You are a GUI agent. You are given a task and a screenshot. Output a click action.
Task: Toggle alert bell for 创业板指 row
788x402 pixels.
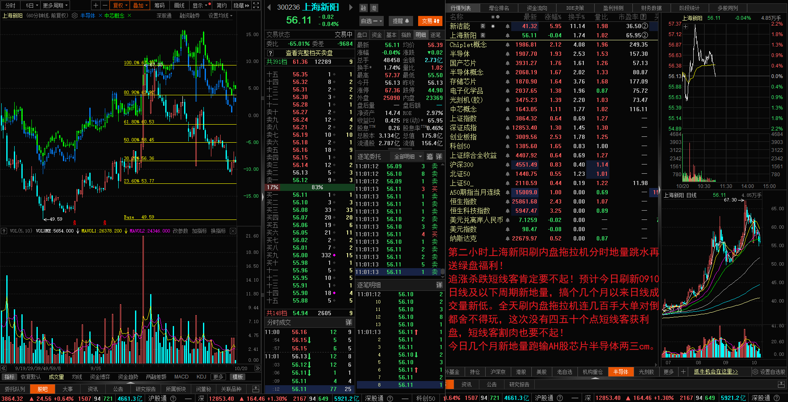pyautogui.click(x=507, y=137)
